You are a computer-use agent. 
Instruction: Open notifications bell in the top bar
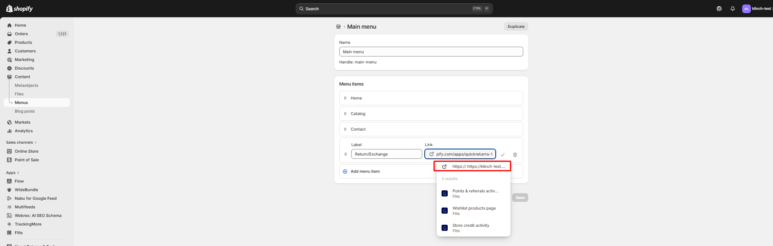point(732,9)
